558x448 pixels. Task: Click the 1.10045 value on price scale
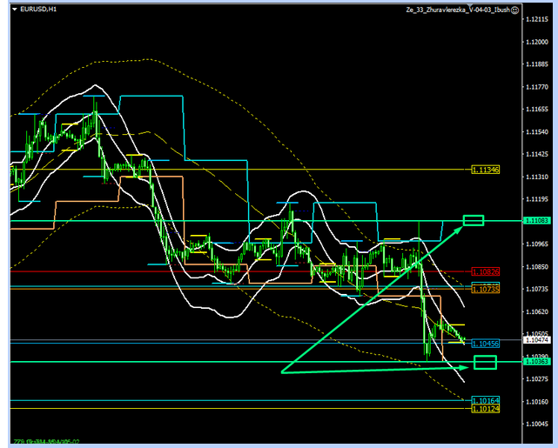(536, 424)
